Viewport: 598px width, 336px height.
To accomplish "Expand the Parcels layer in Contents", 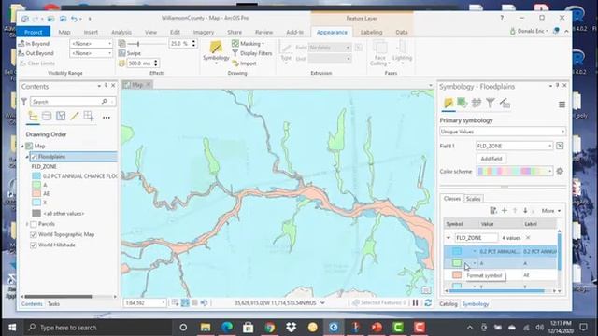I will point(27,224).
